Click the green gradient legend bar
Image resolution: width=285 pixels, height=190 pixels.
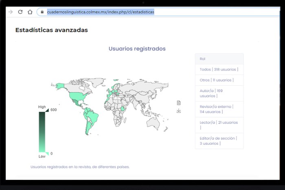click(x=42, y=131)
